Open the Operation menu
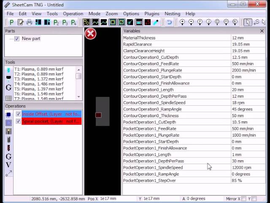The image size is (270, 203). (x=73, y=14)
